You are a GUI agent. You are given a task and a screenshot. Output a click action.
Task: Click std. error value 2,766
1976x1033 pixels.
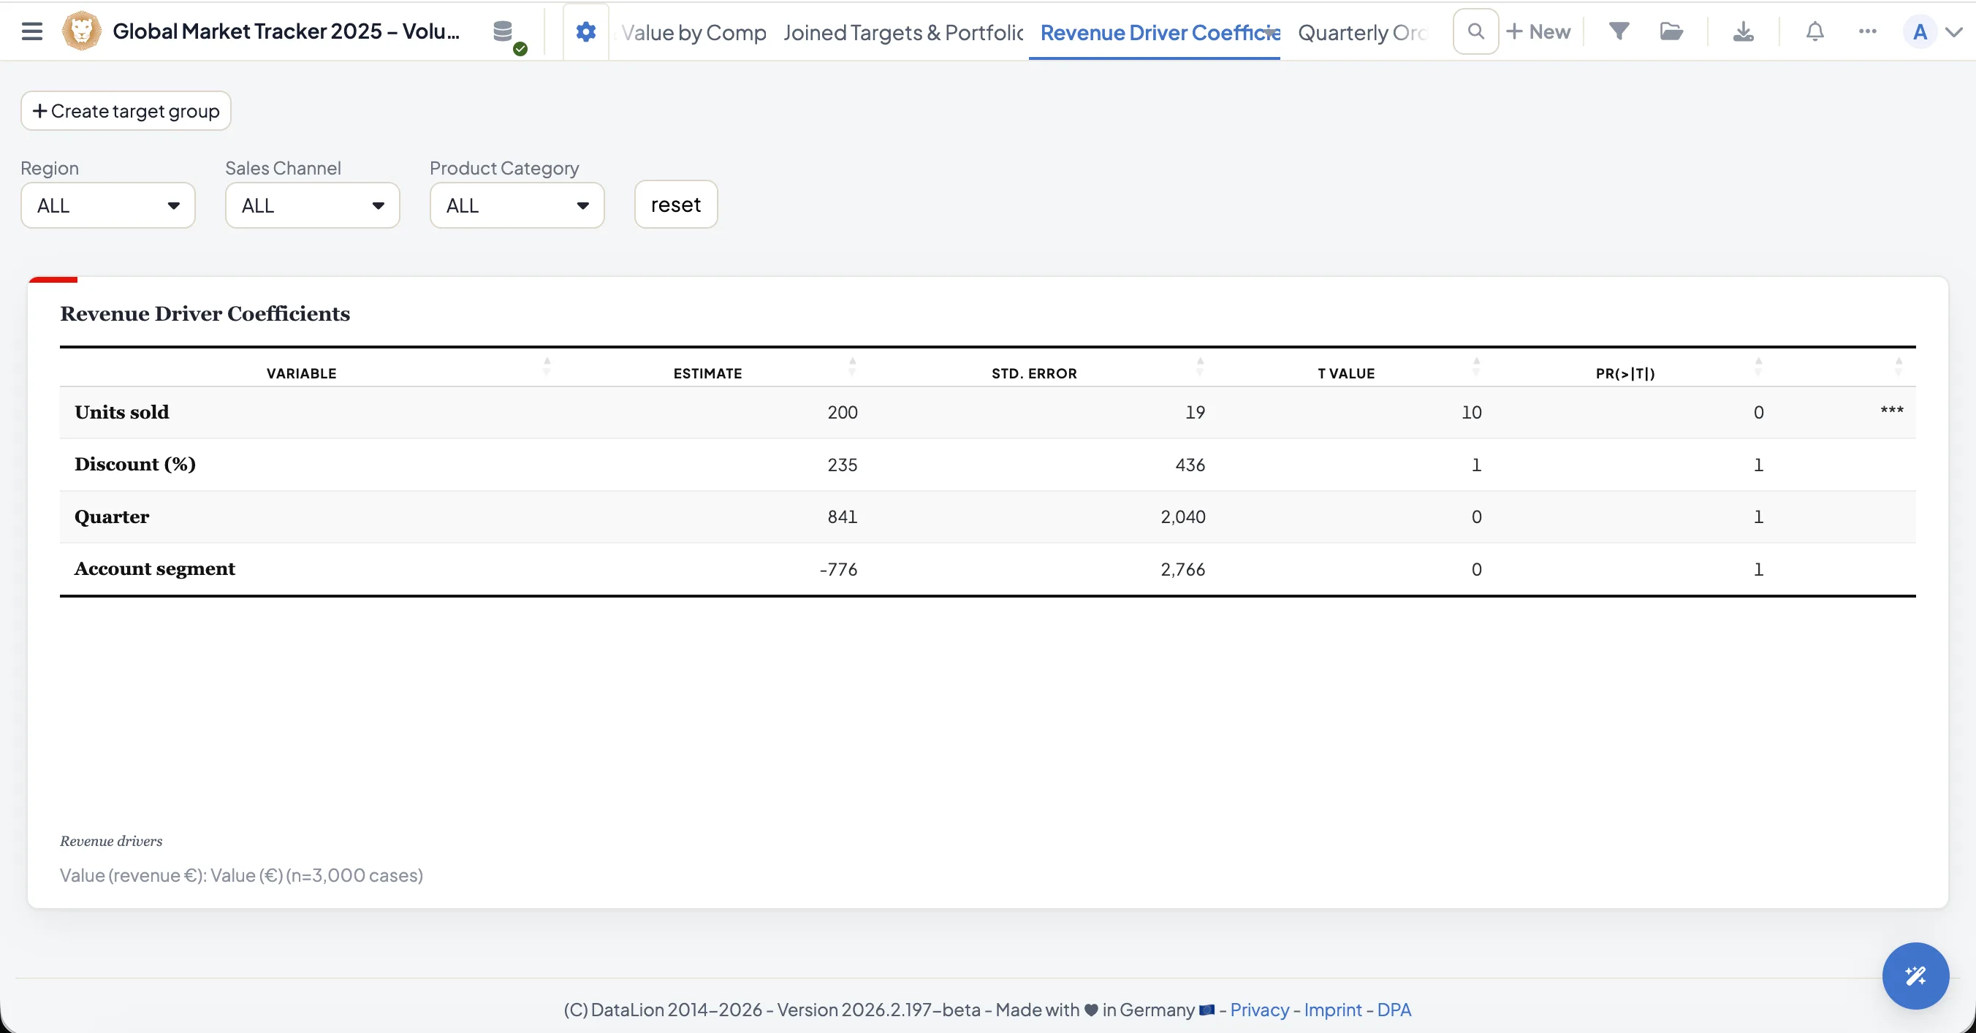click(x=1183, y=569)
